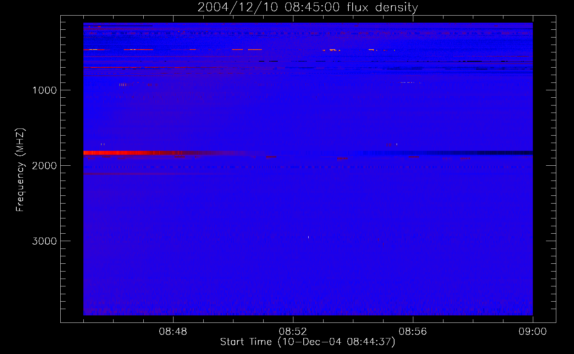Select the 'Frequency (MHZ)' y-axis label
The height and width of the screenshot is (354, 574).
21,170
